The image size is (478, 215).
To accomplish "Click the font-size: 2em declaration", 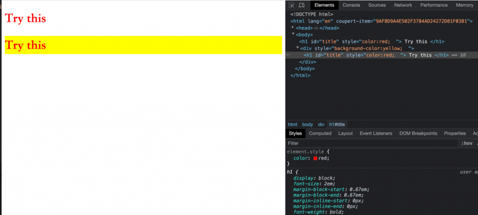I will 314,184.
